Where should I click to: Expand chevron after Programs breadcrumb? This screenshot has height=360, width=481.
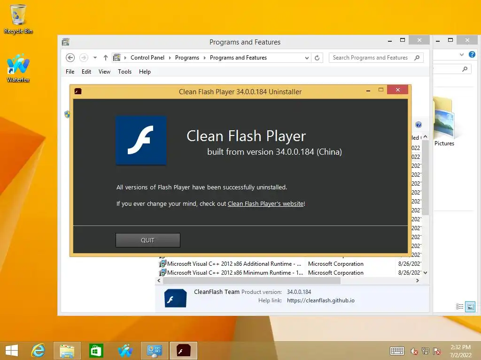[x=205, y=58]
